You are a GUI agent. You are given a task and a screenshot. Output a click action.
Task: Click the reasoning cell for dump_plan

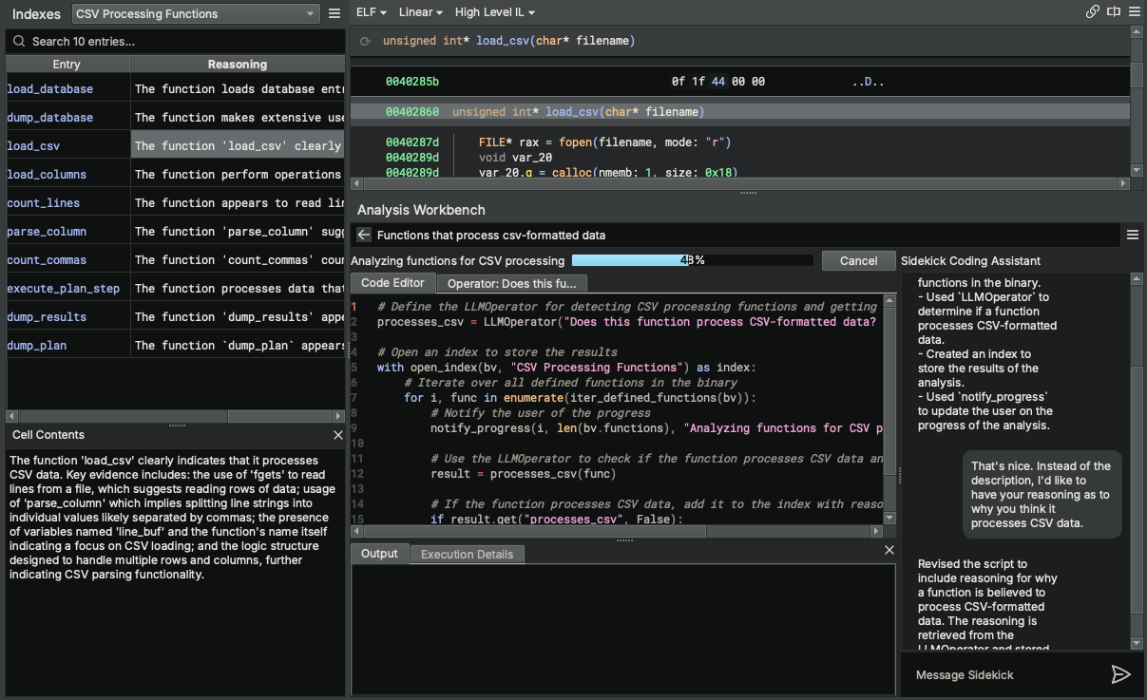pos(238,345)
